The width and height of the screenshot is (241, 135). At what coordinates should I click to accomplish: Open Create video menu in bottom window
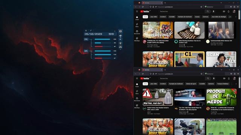point(224,78)
